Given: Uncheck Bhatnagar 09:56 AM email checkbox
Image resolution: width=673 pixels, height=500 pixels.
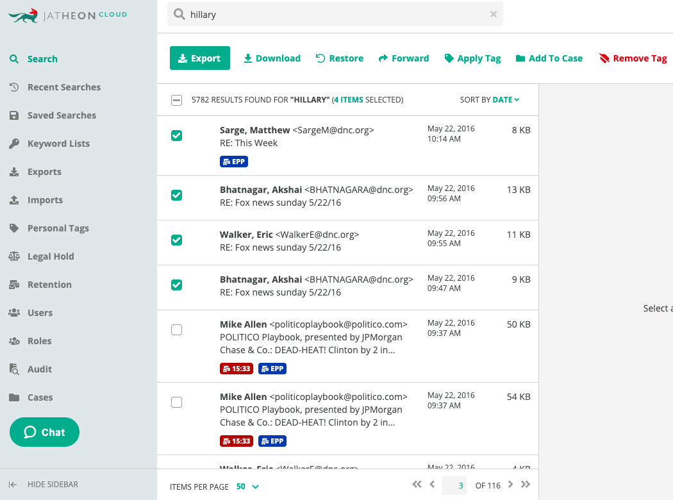Looking at the screenshot, I should pyautogui.click(x=176, y=196).
